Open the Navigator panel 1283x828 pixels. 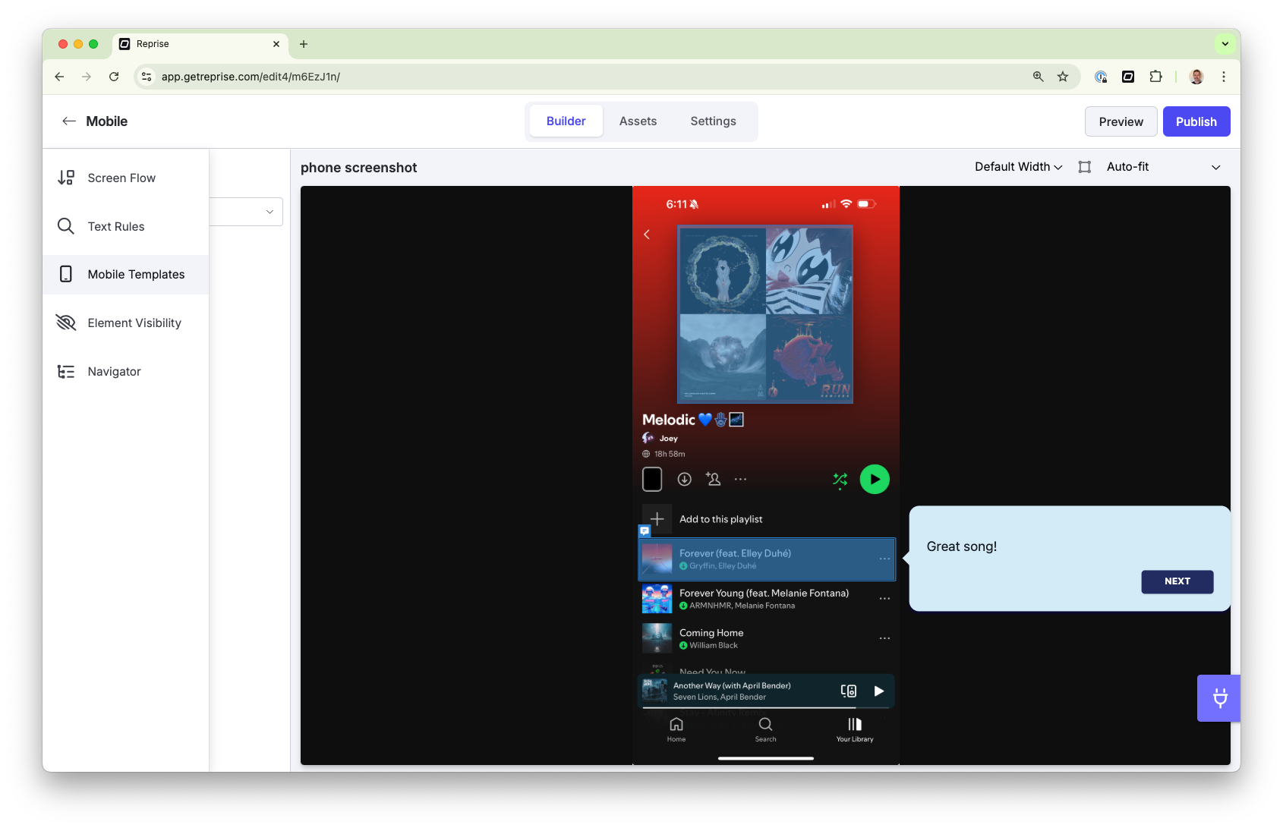pyautogui.click(x=125, y=372)
